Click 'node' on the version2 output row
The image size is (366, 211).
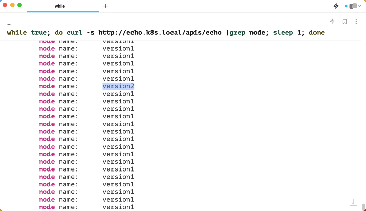(x=47, y=86)
